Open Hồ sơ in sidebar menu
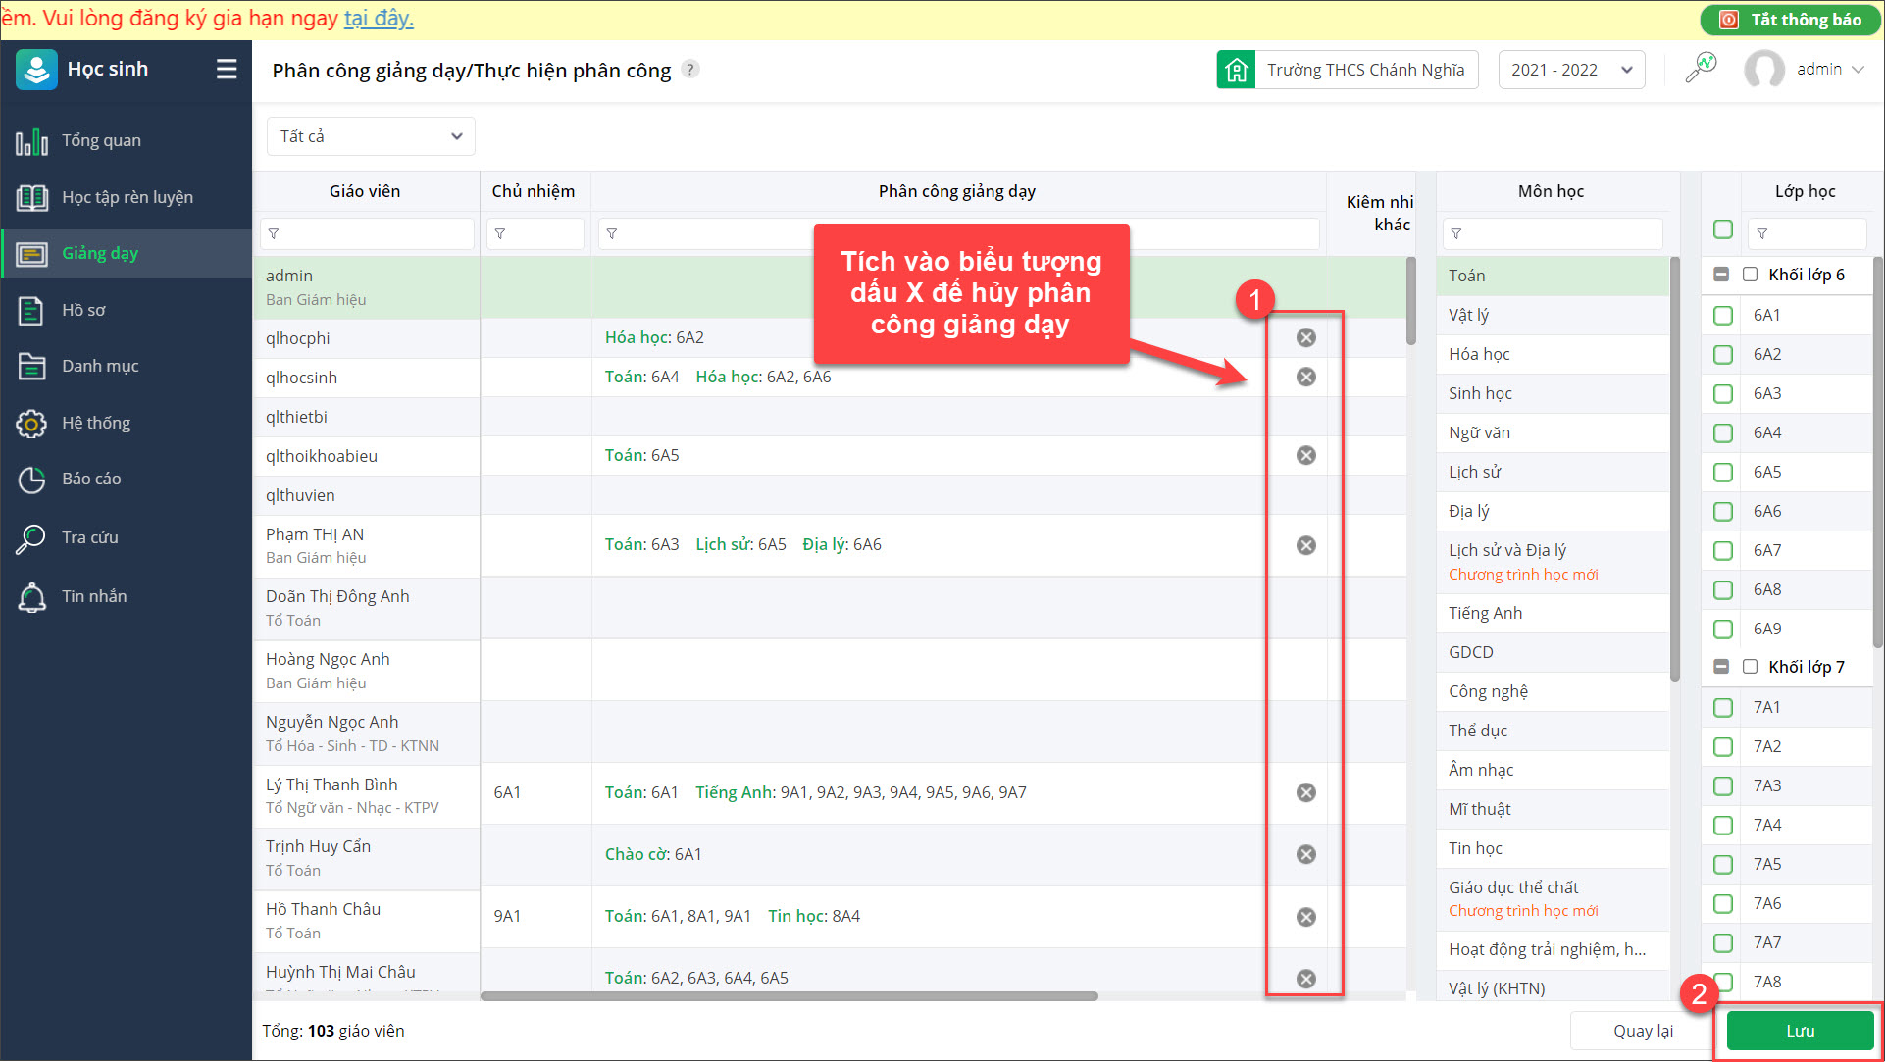The width and height of the screenshot is (1885, 1062). pyautogui.click(x=83, y=310)
